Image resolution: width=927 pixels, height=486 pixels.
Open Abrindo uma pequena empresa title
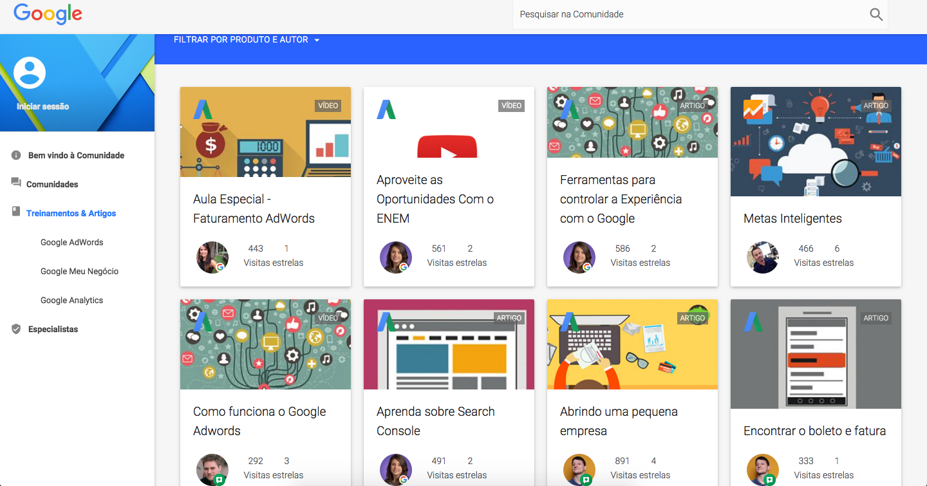(x=619, y=421)
